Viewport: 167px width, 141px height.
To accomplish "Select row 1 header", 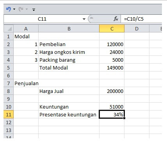I will (x=9, y=36).
